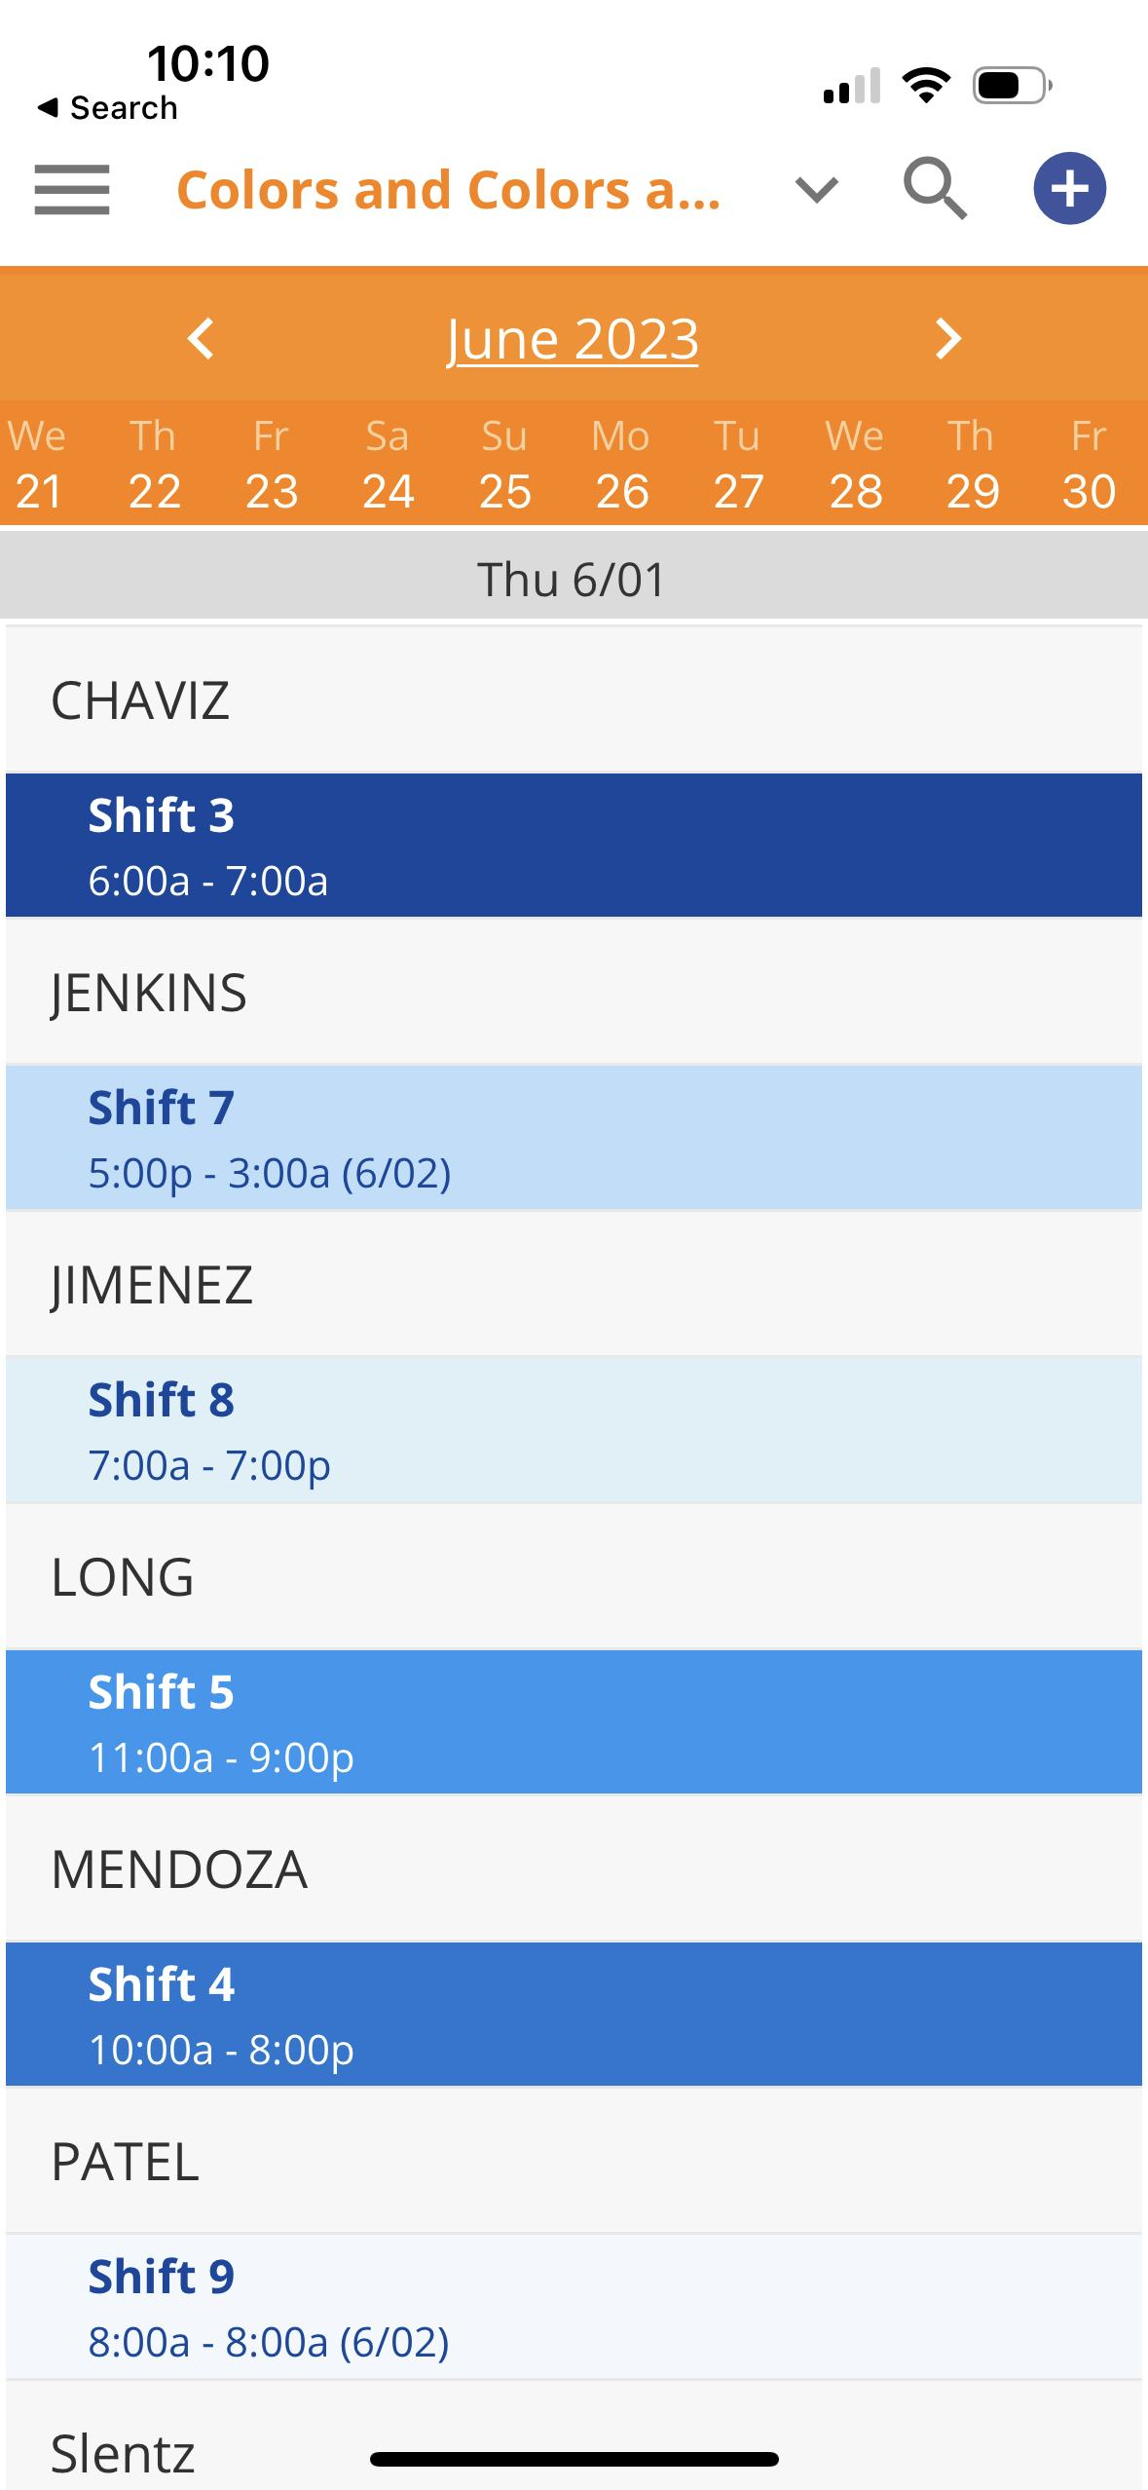Tap the Search back arrow in status bar
This screenshot has height=2490, width=1148.
click(107, 107)
